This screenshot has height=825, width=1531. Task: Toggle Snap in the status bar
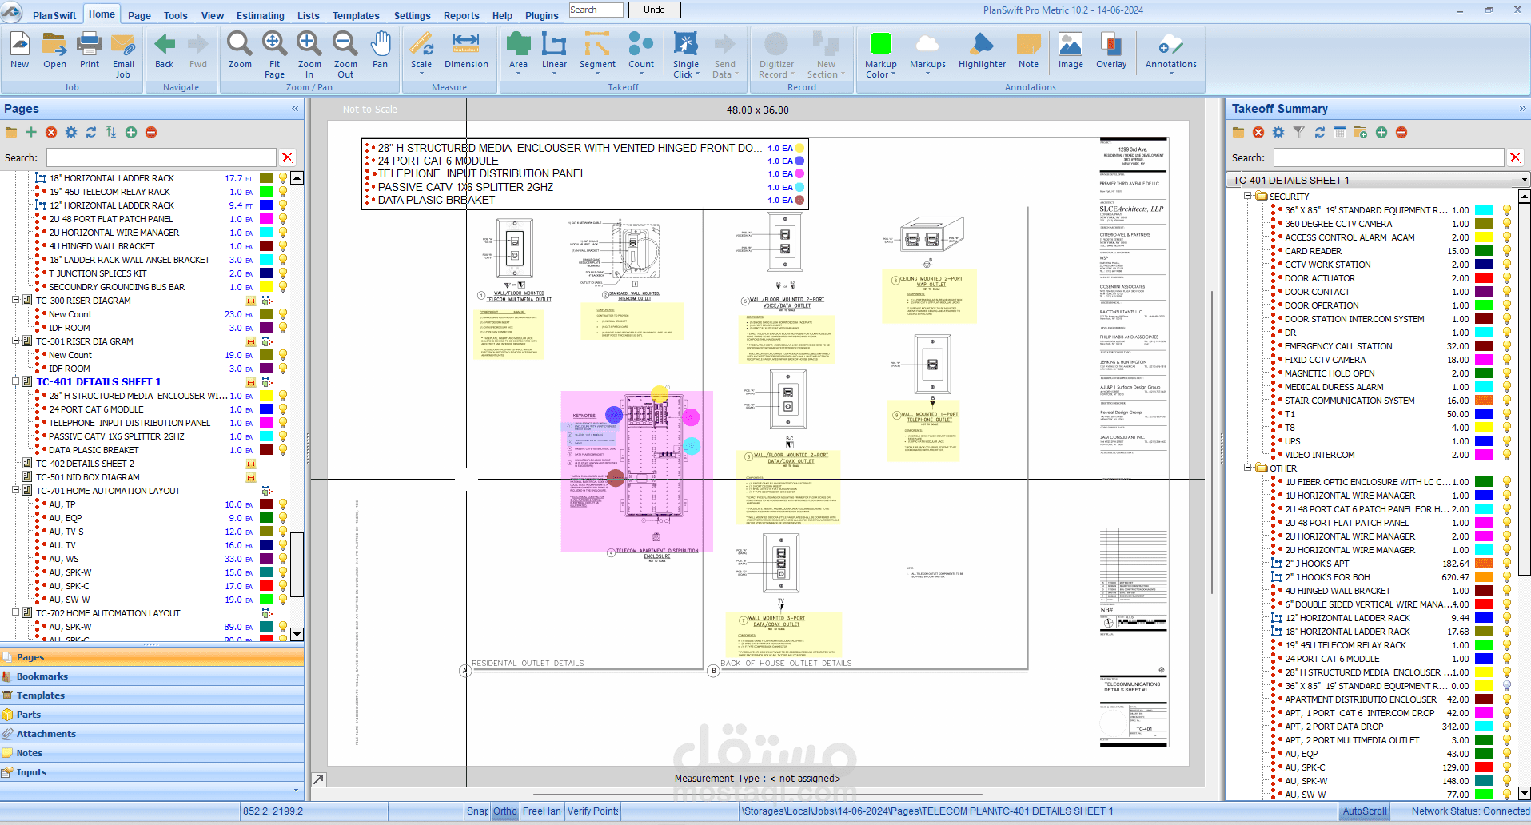tap(477, 811)
